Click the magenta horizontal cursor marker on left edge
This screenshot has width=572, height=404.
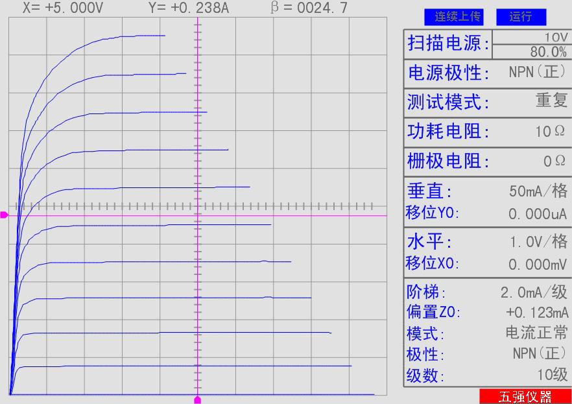click(4, 215)
